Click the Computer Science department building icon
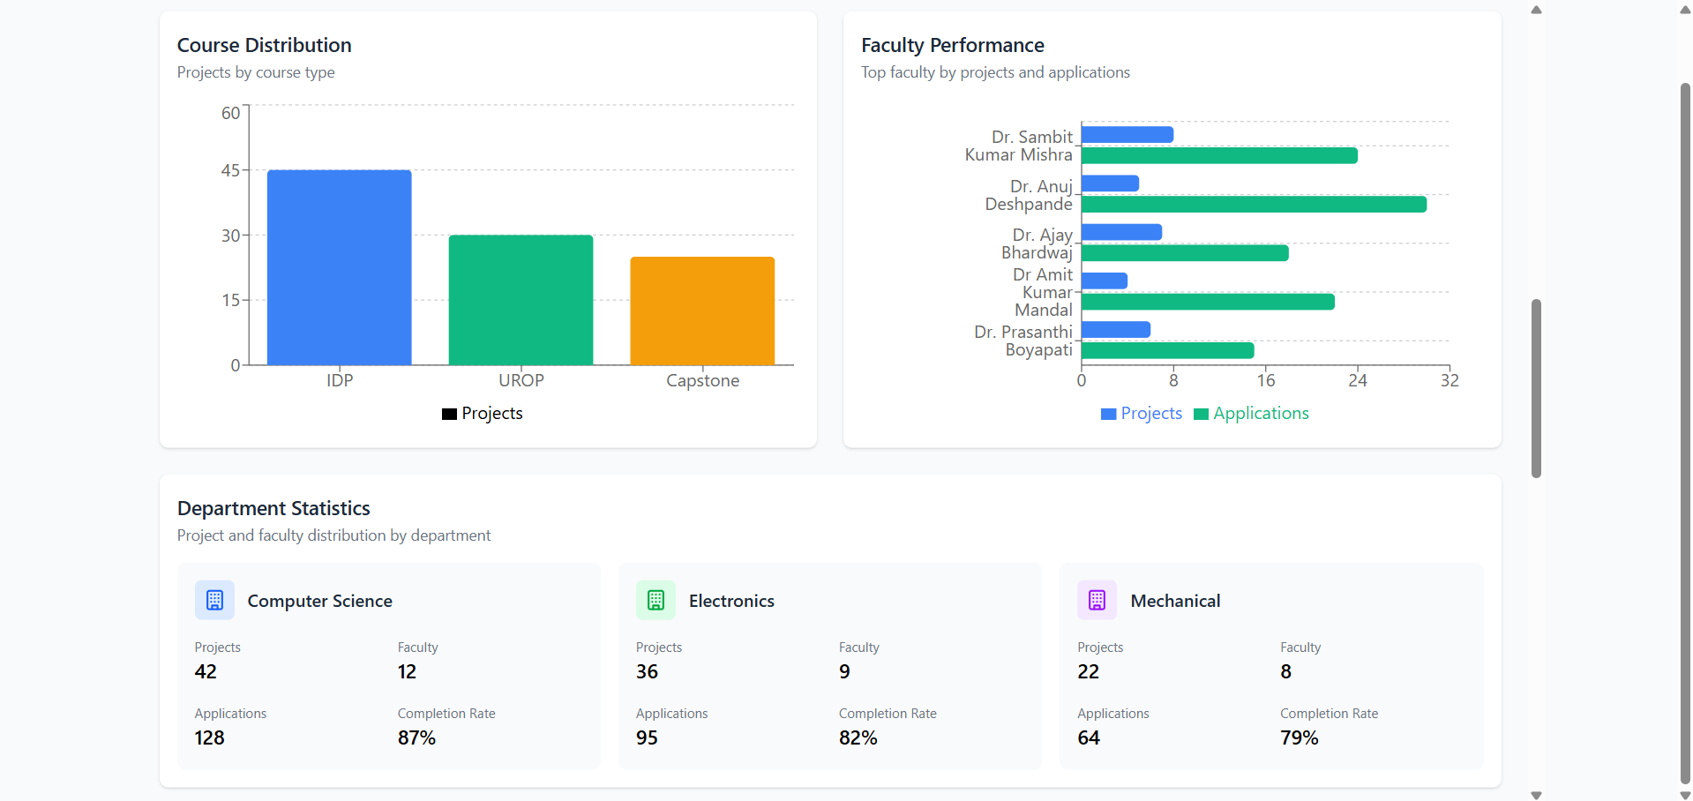This screenshot has width=1693, height=801. coord(214,601)
